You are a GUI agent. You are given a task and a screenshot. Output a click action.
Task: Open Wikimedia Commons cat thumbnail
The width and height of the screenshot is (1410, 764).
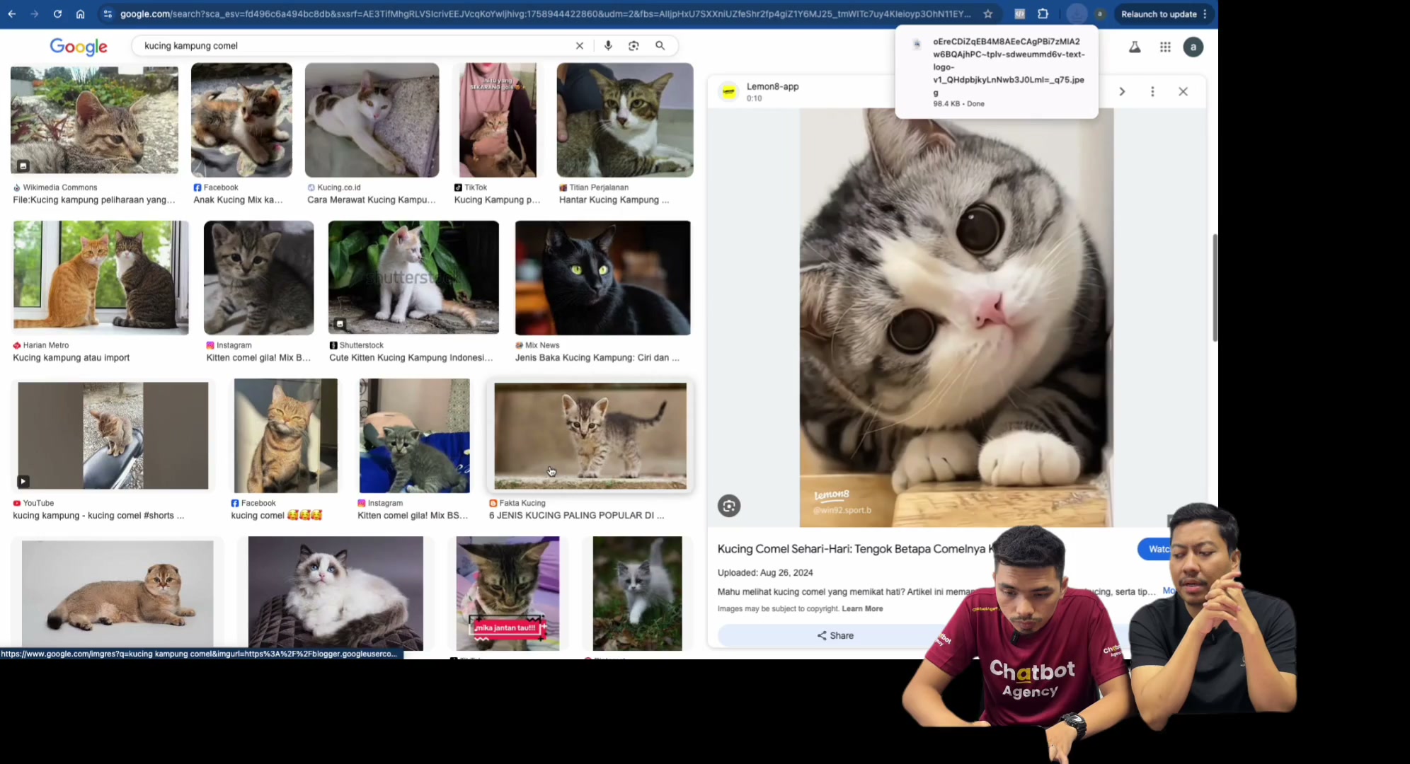click(94, 120)
